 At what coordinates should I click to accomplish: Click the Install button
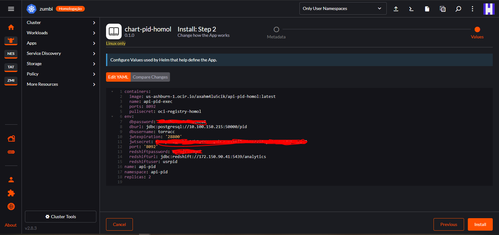point(480,224)
